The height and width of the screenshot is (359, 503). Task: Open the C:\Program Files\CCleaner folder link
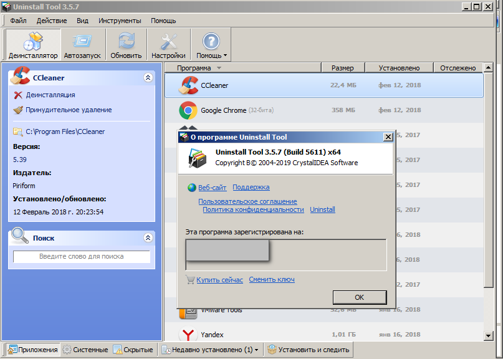point(65,132)
